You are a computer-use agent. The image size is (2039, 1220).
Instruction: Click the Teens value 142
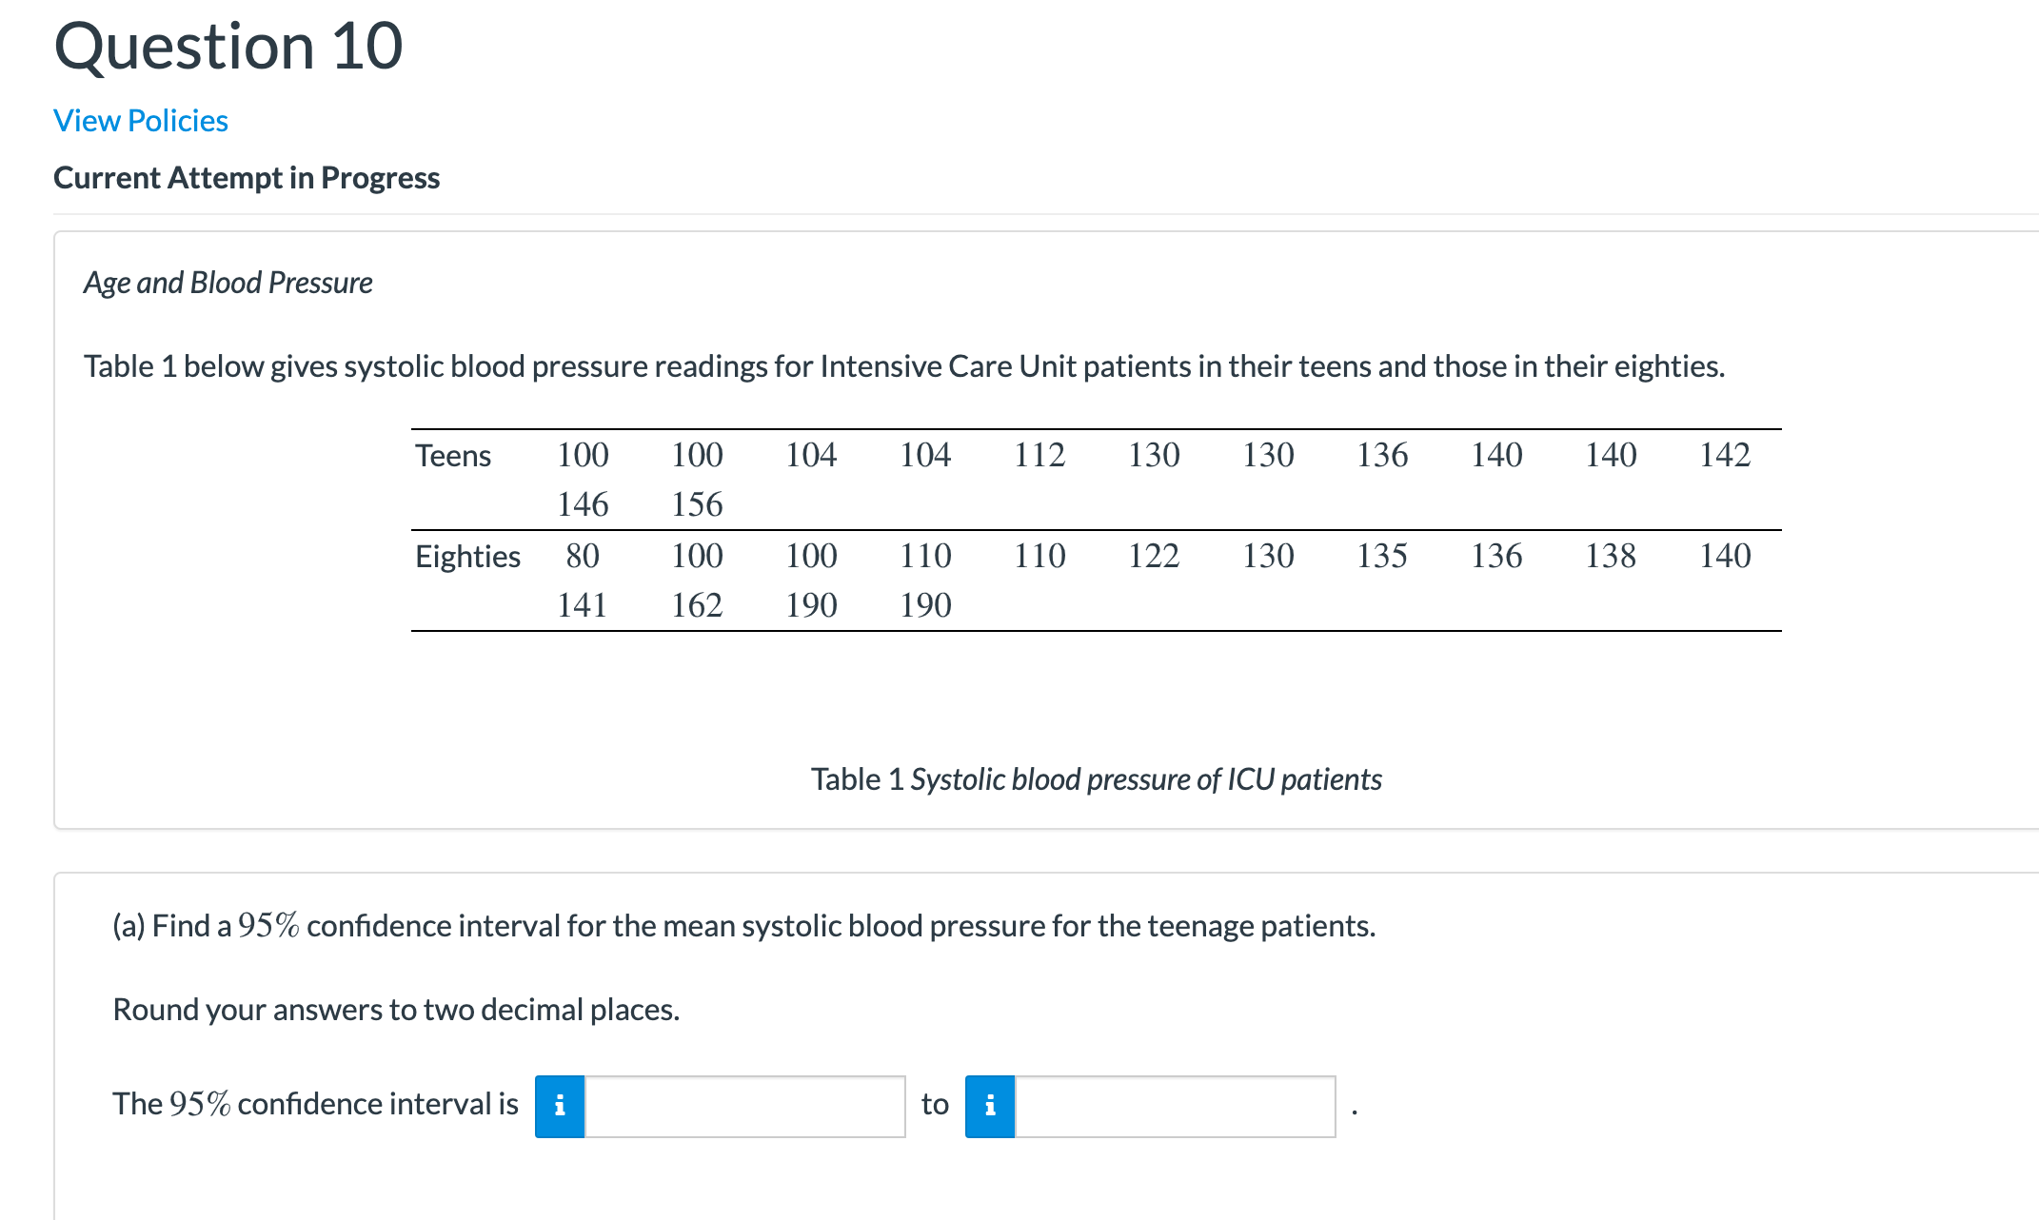point(1725,455)
